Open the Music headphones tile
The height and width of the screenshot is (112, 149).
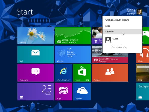pos(142,54)
